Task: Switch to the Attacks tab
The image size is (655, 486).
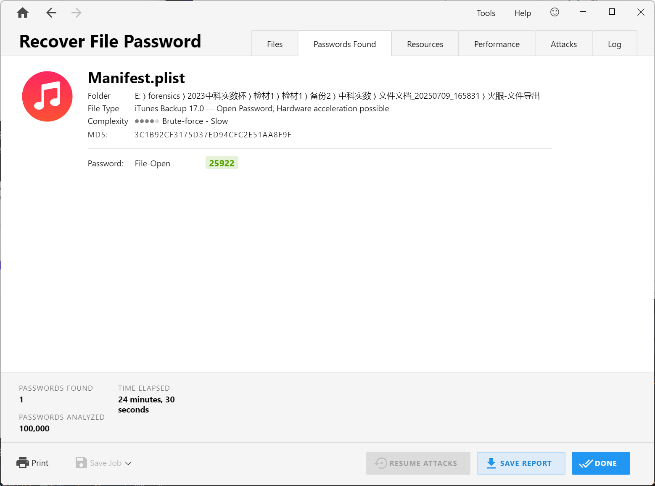Action: [563, 44]
